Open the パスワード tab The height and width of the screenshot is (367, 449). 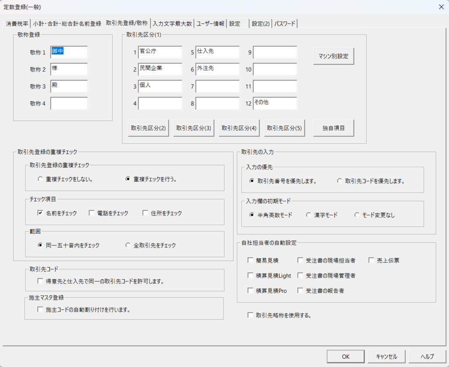[285, 24]
